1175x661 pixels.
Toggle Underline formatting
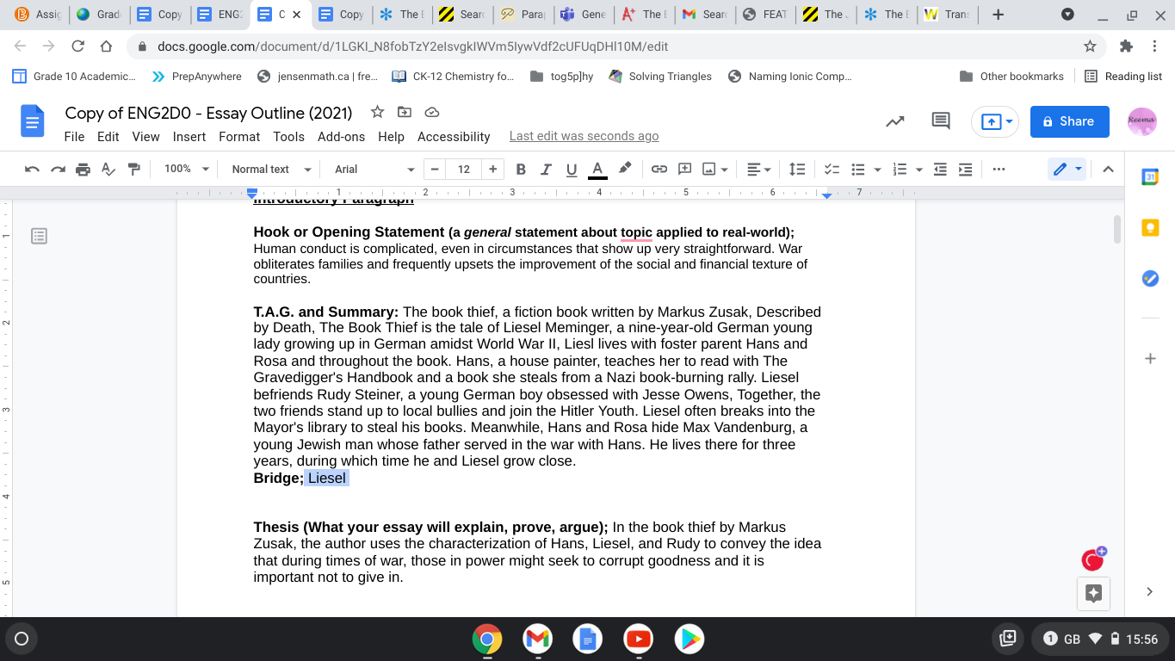[x=571, y=170]
